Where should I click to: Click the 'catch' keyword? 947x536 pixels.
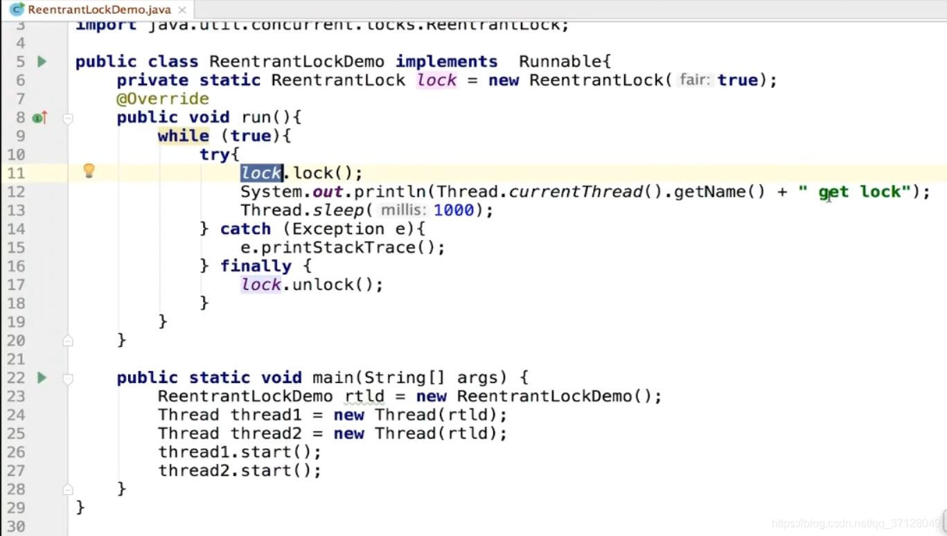245,229
